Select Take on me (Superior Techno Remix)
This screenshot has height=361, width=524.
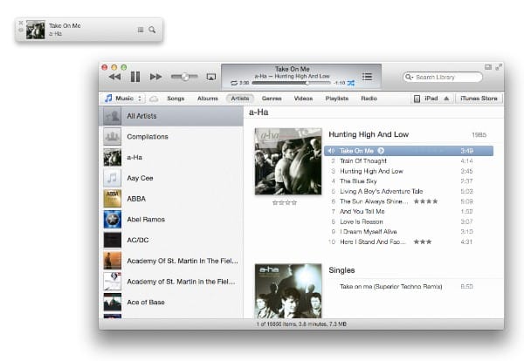pos(409,287)
